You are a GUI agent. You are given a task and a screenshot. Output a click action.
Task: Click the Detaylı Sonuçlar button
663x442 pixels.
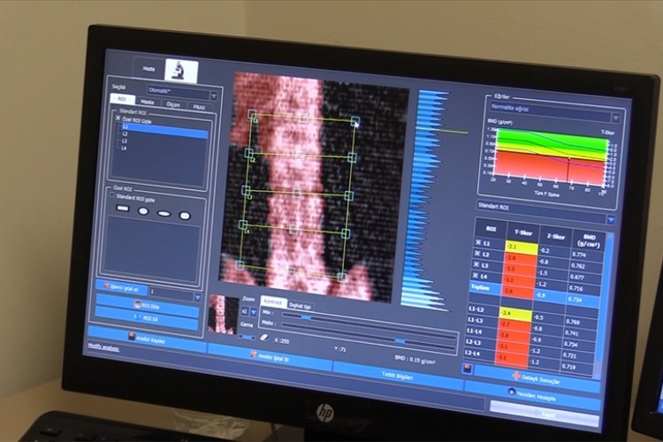[537, 378]
